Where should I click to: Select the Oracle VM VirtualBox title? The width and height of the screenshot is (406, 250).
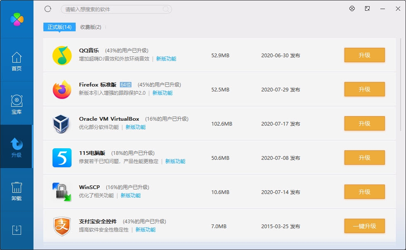(109, 119)
